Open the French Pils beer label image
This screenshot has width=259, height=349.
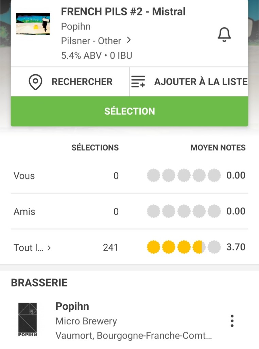click(33, 24)
